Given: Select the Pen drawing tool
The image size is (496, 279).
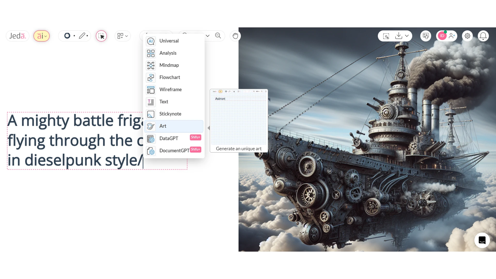Looking at the screenshot, I should pos(82,36).
